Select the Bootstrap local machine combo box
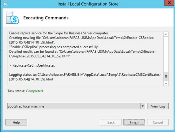175x132 pixels. [x=76, y=106]
